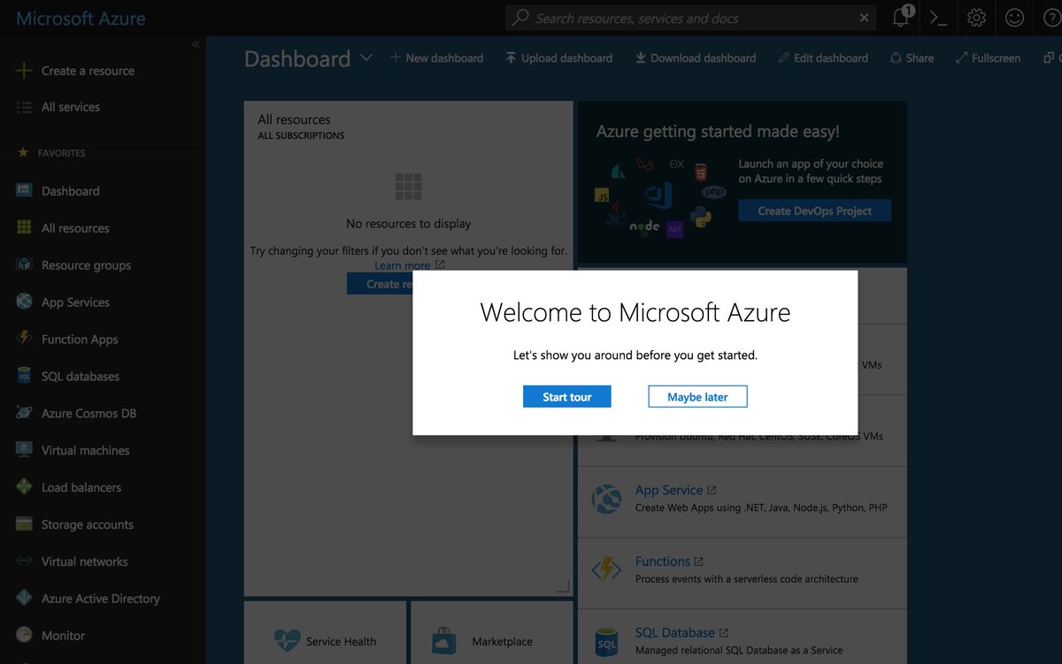Select the Dashboard label in the sidebar favorites

pos(71,191)
